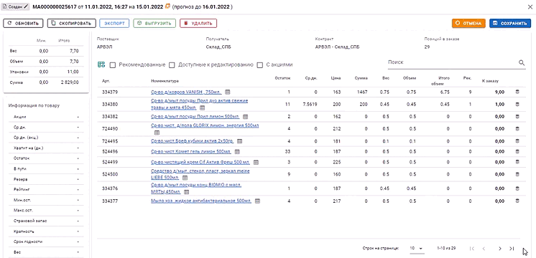
Task: Sort the table by the Остаток column header
Action: point(282,78)
